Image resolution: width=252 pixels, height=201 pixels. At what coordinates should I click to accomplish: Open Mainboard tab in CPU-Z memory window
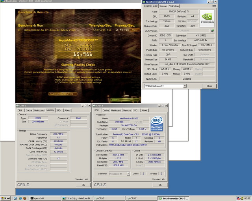click(39, 110)
